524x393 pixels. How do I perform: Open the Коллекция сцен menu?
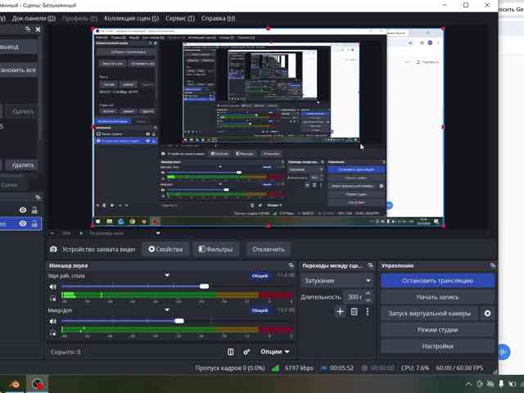[131, 18]
